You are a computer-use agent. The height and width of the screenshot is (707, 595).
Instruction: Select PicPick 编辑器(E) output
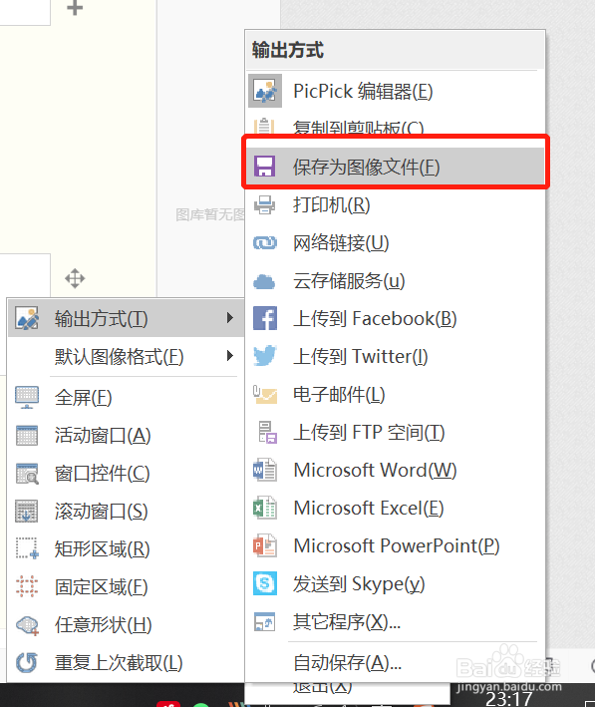pyautogui.click(x=396, y=91)
